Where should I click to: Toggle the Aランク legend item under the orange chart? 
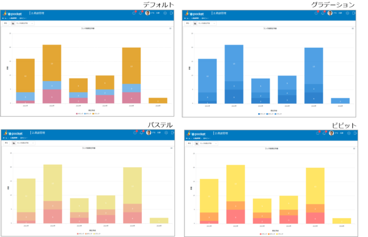pos(79,113)
